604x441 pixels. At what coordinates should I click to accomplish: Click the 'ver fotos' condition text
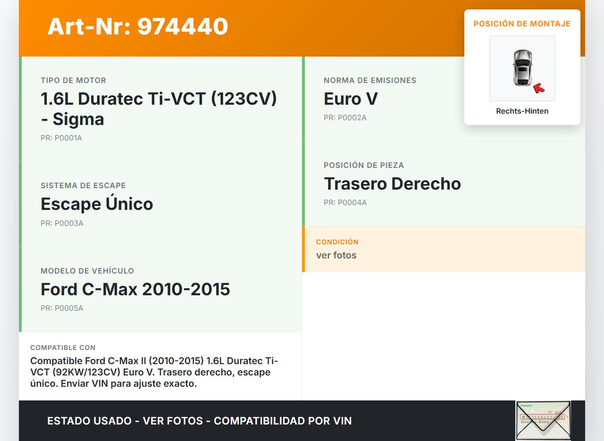[x=336, y=256]
